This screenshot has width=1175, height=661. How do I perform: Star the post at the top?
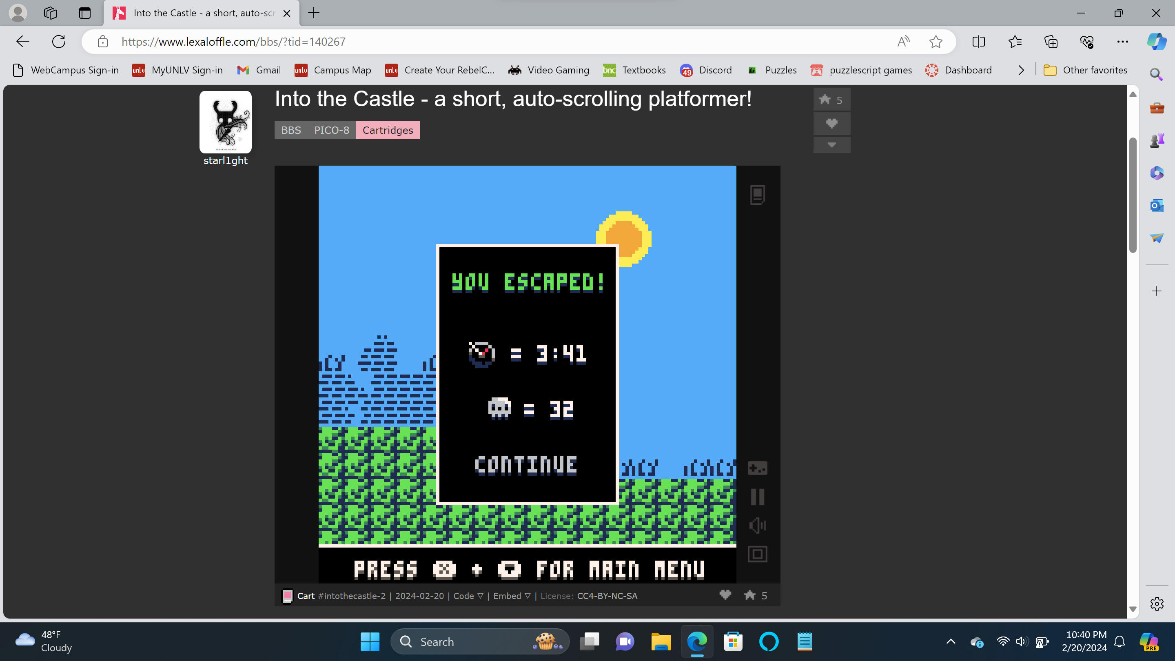(x=831, y=100)
